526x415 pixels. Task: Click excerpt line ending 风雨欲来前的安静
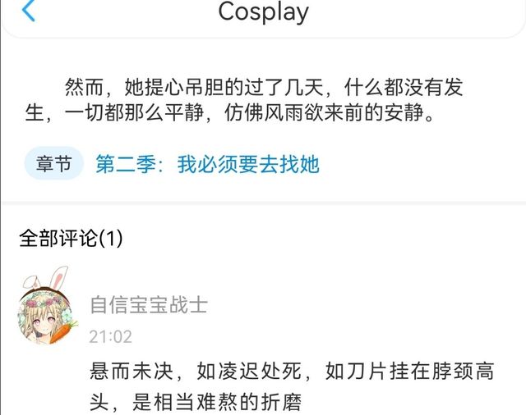(229, 112)
